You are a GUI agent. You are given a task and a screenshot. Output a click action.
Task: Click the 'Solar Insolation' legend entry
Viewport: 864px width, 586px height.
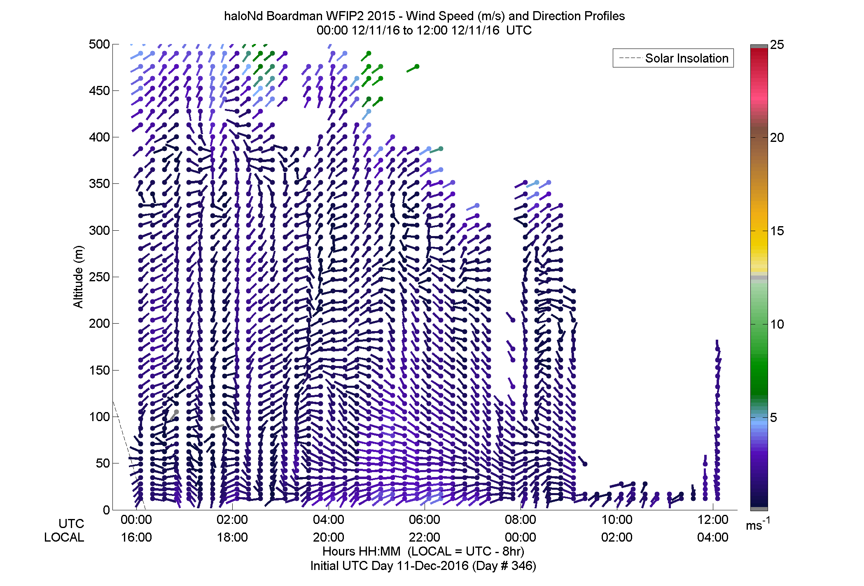pyautogui.click(x=673, y=58)
